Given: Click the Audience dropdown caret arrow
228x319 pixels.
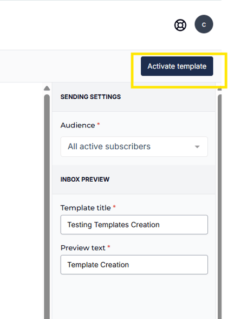Looking at the screenshot, I should (197, 146).
